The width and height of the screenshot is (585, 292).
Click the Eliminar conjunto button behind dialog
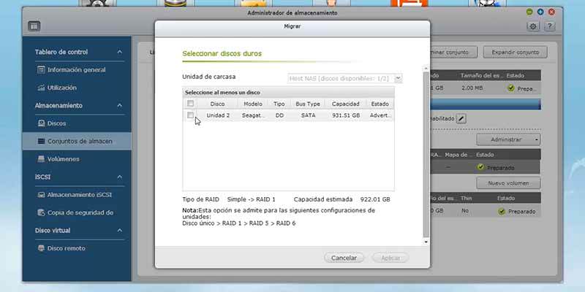click(x=453, y=52)
